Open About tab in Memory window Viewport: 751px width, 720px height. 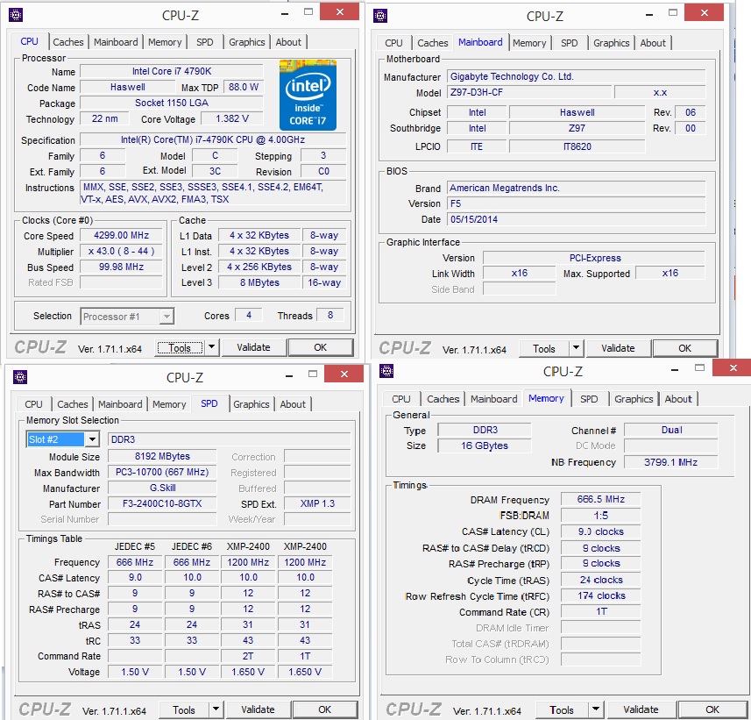[x=678, y=399]
